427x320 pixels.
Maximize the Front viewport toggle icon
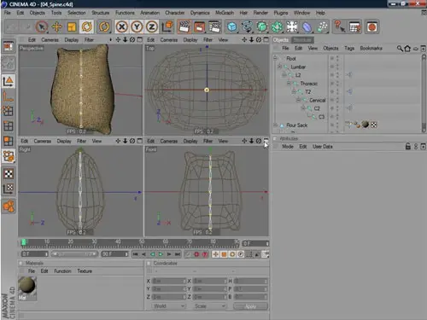pyautogui.click(x=266, y=141)
